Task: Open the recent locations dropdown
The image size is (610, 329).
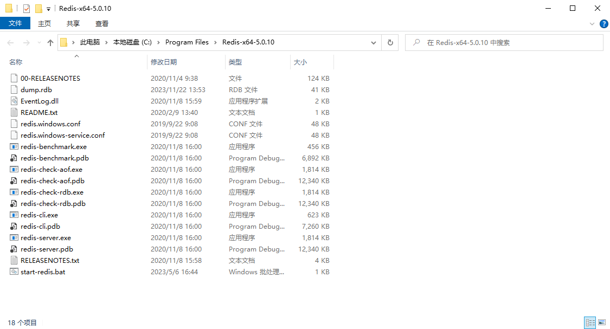Action: point(38,43)
